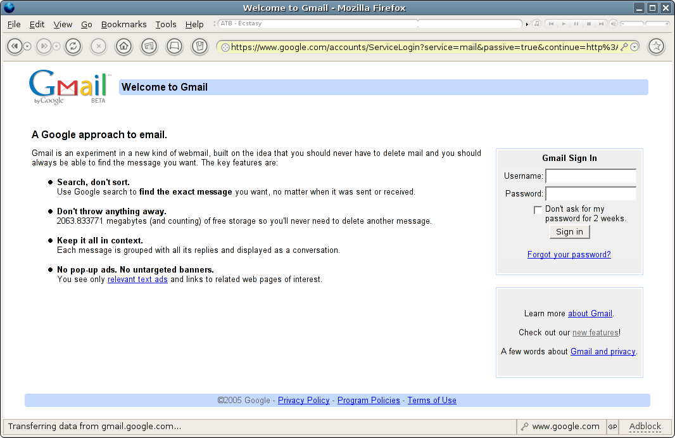Click the music note icon on media toolbar

coord(536,23)
